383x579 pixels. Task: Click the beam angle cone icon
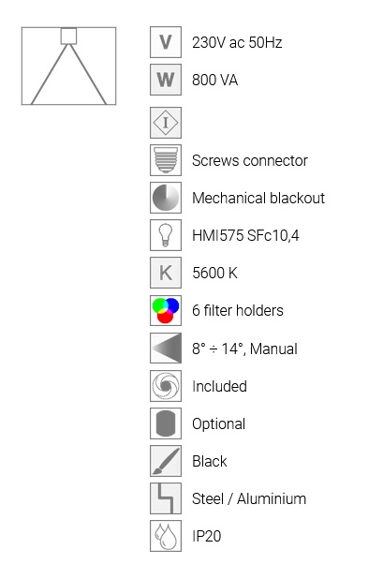166,348
